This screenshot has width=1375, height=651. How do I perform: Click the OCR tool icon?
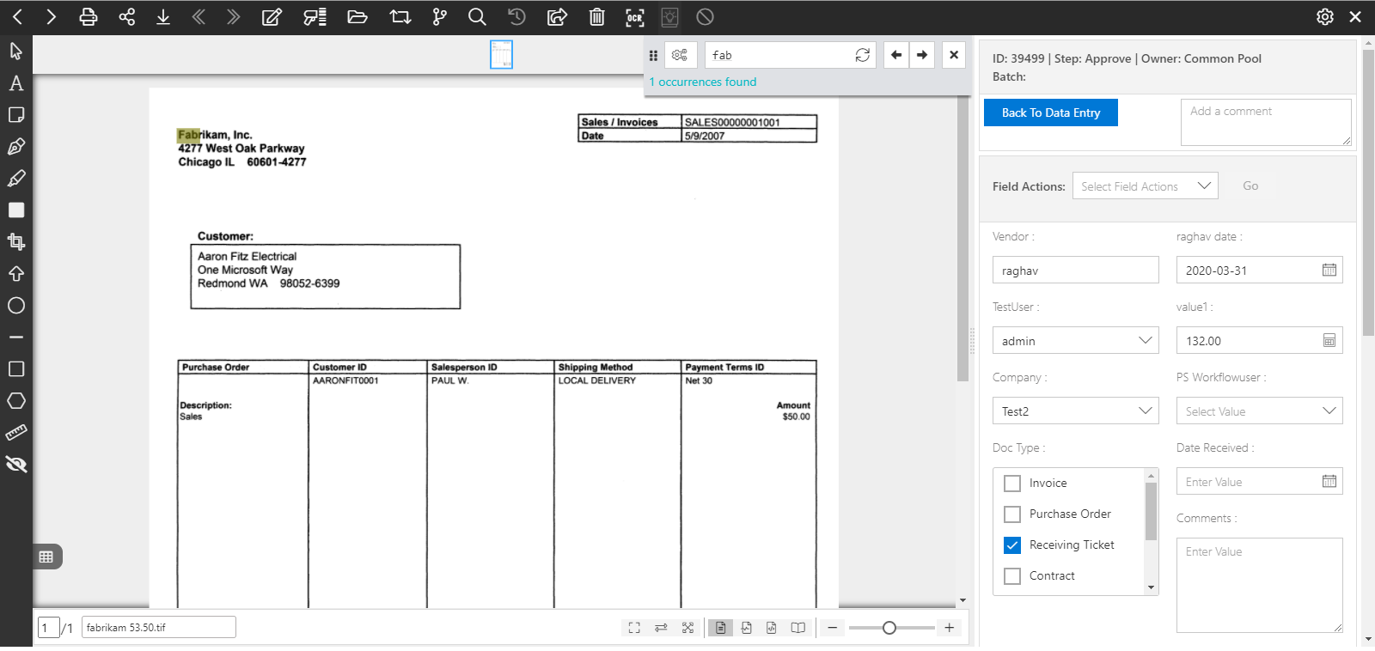point(634,17)
